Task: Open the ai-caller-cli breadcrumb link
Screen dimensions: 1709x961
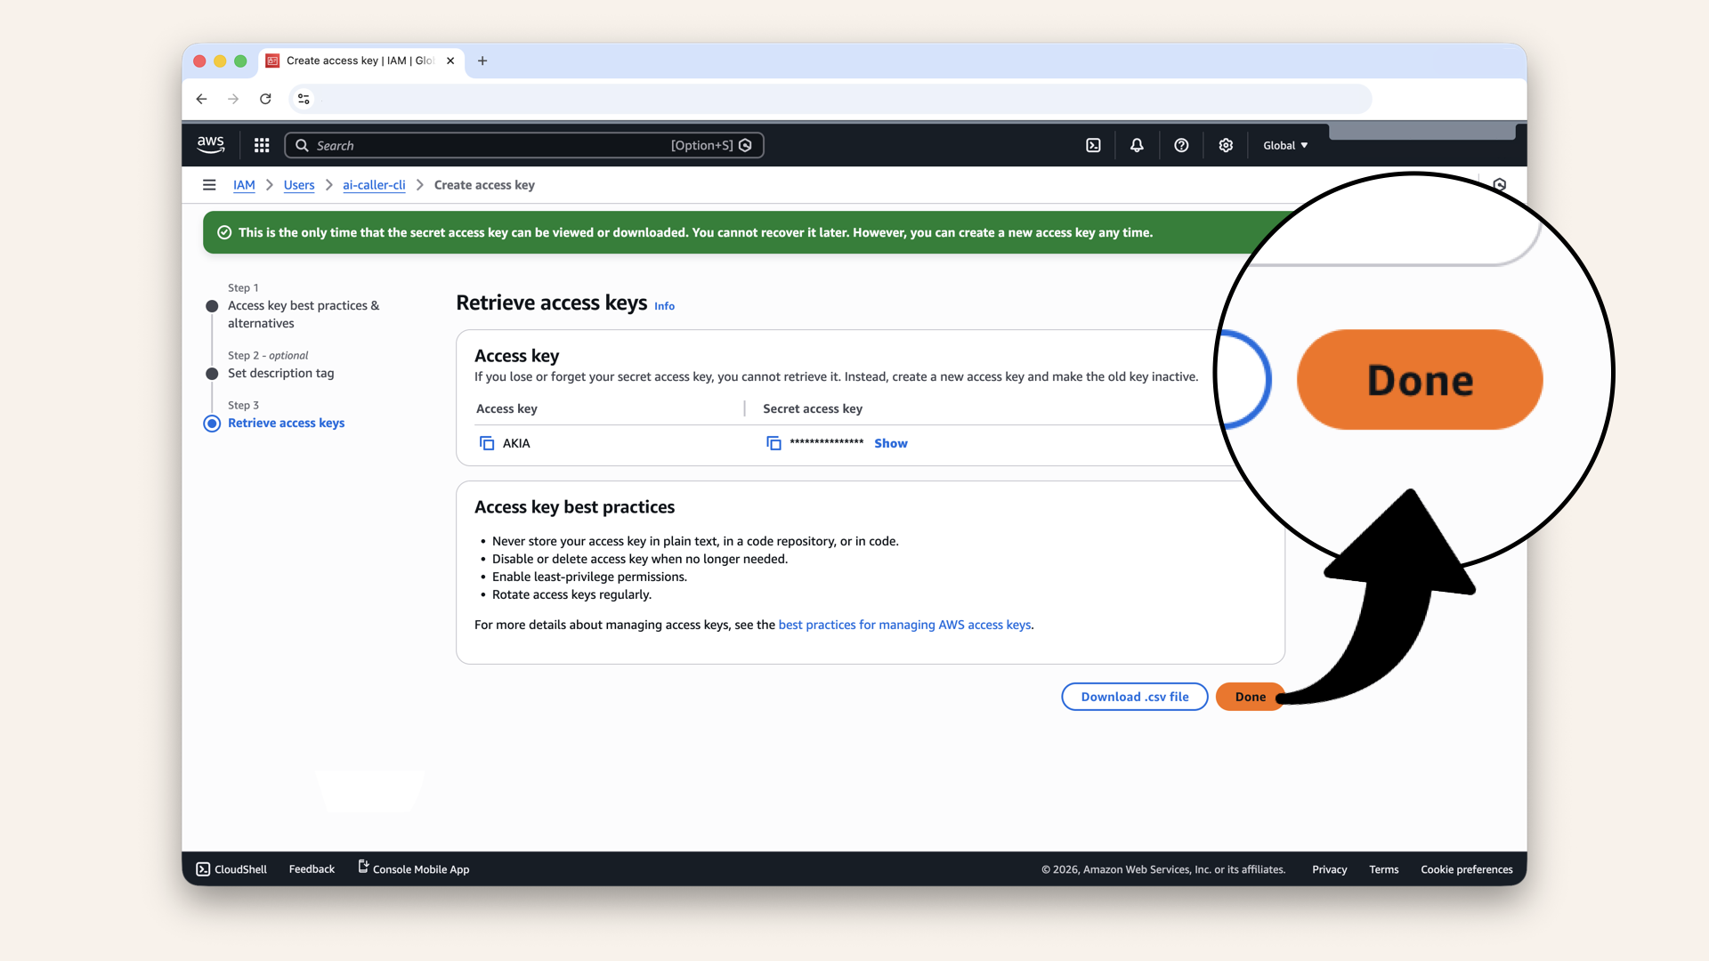Action: 374,185
